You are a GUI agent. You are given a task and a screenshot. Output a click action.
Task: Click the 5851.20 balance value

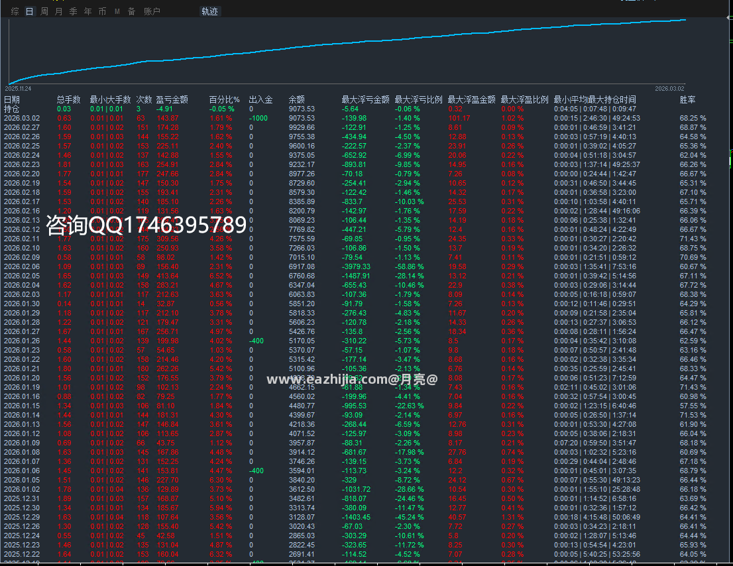302,304
